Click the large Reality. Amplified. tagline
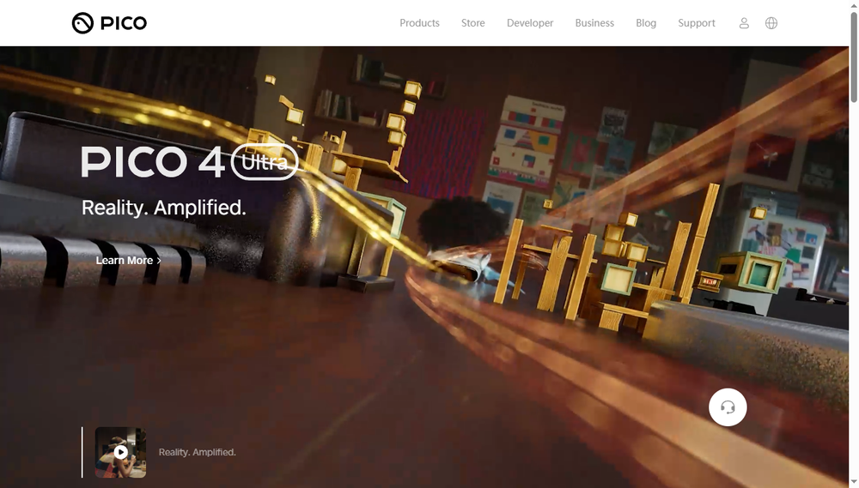The height and width of the screenshot is (488, 859). (164, 208)
